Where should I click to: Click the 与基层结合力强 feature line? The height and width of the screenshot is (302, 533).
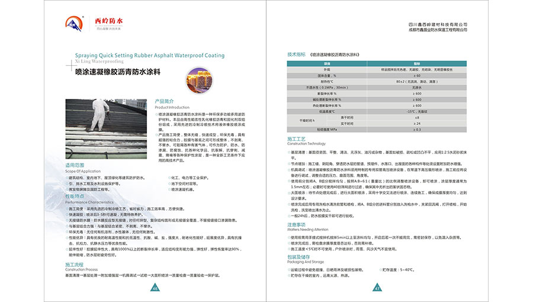coord(108,226)
